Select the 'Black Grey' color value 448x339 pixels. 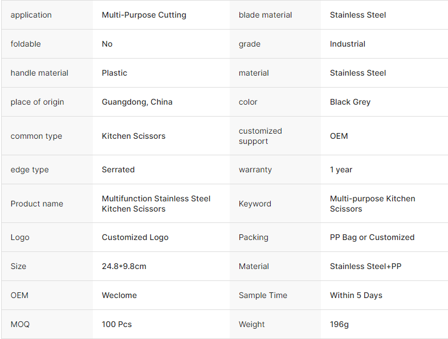pos(350,102)
